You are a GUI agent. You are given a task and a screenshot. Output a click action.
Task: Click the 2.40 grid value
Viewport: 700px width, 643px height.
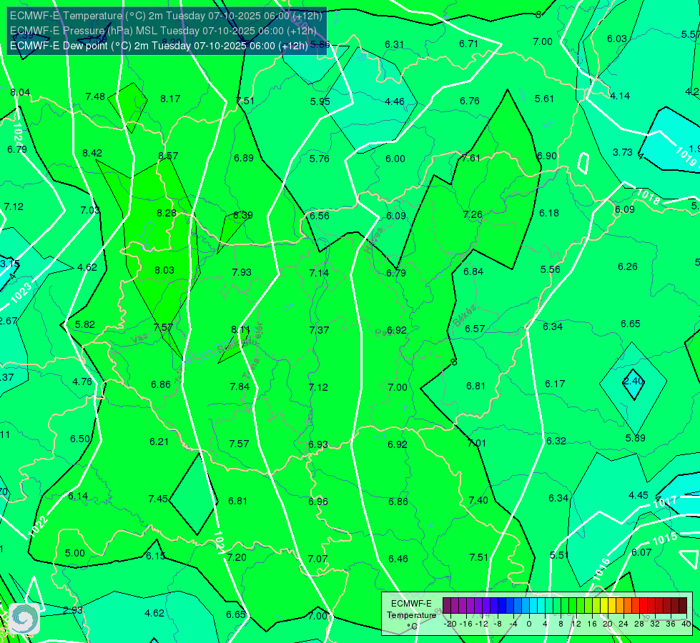pos(633,381)
